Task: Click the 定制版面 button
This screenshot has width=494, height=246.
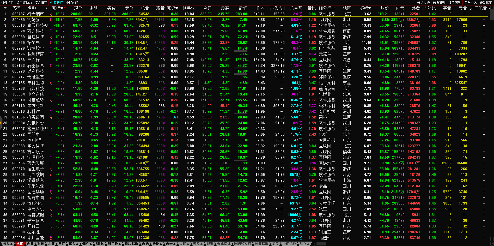Action: click(x=486, y=3)
